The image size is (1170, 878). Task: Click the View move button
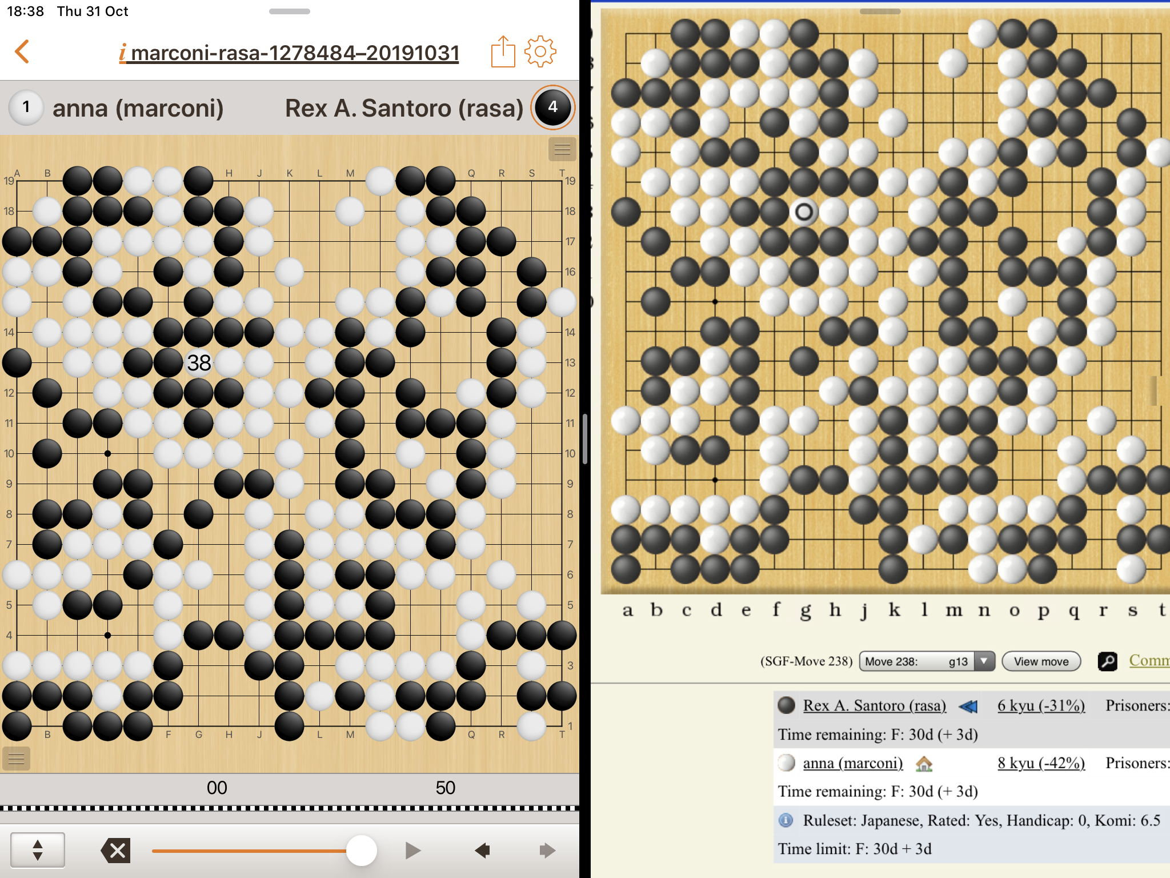click(x=1041, y=661)
